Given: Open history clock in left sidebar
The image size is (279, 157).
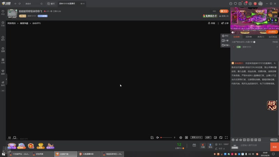Looking at the screenshot, I should pos(3,24).
